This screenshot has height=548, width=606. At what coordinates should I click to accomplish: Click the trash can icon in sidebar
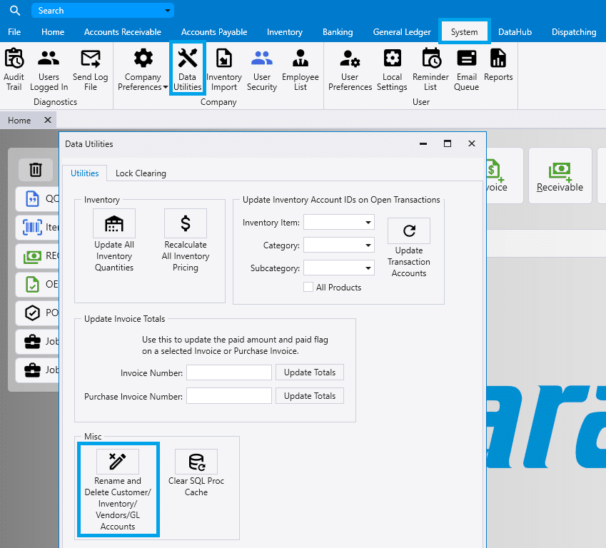tap(36, 170)
